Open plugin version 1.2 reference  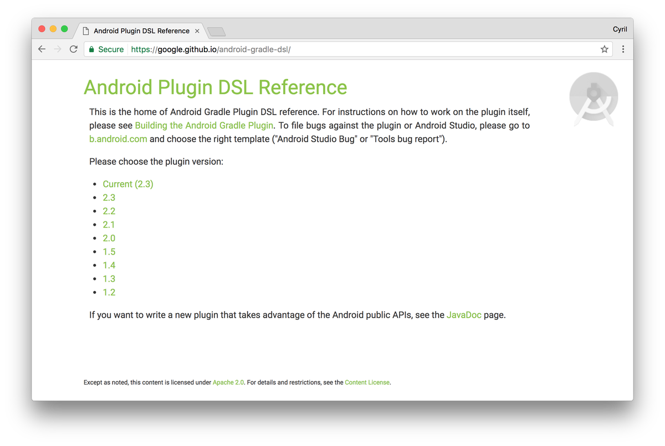click(109, 292)
